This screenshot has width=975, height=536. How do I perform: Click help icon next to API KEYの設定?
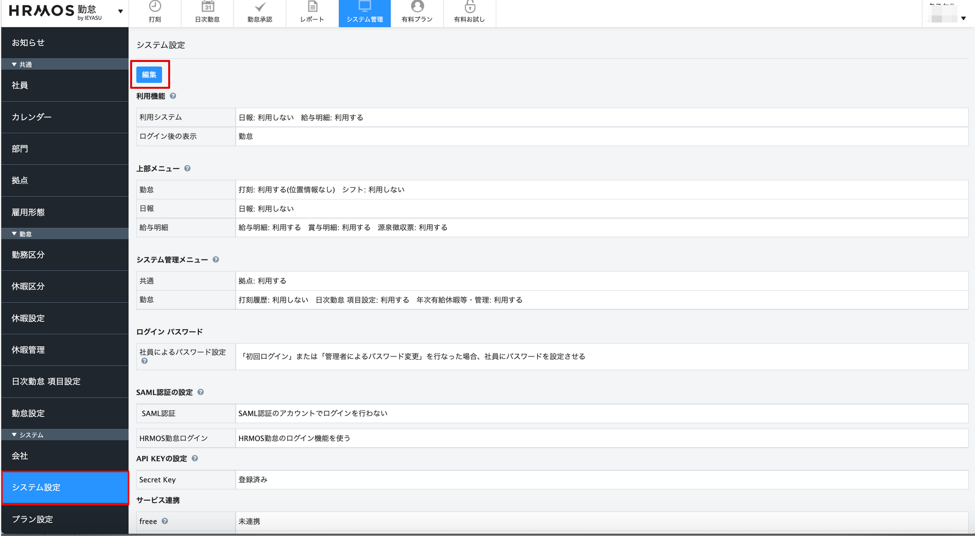(x=195, y=458)
